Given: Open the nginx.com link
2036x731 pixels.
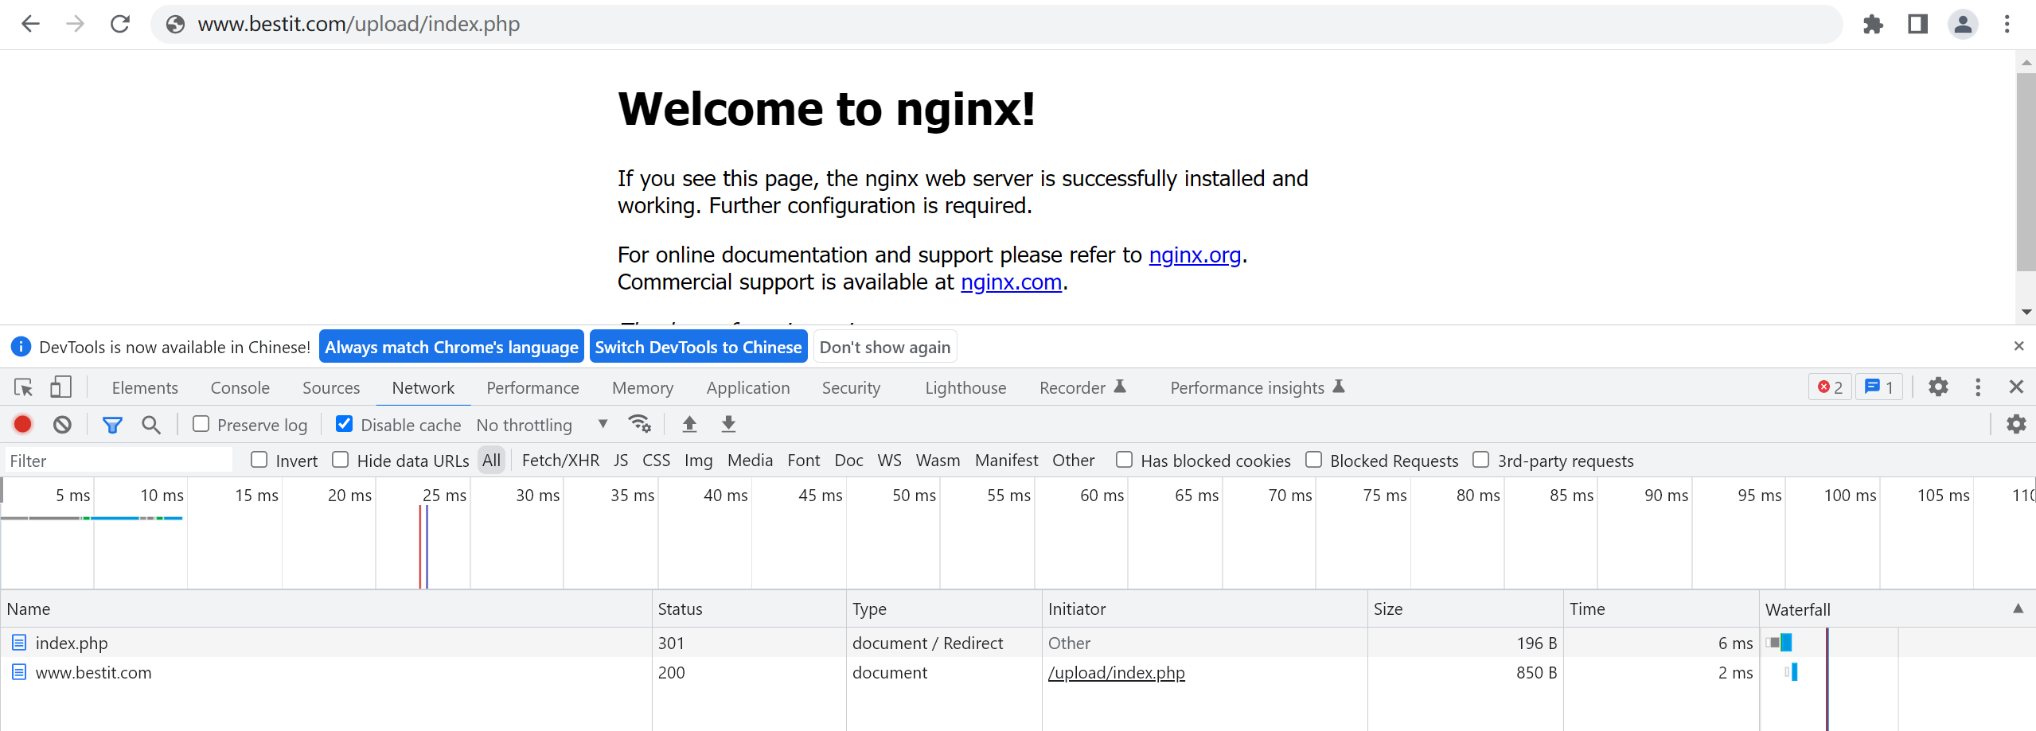Looking at the screenshot, I should coord(1011,282).
